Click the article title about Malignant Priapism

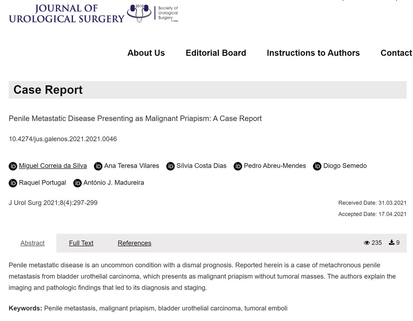click(x=135, y=119)
